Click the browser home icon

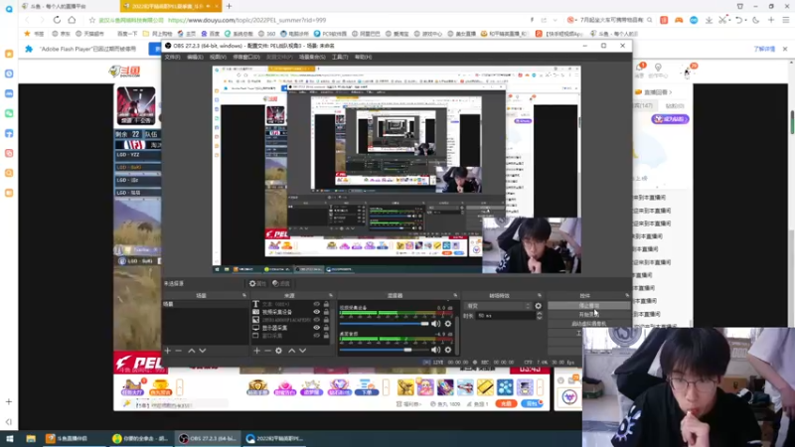[72, 20]
